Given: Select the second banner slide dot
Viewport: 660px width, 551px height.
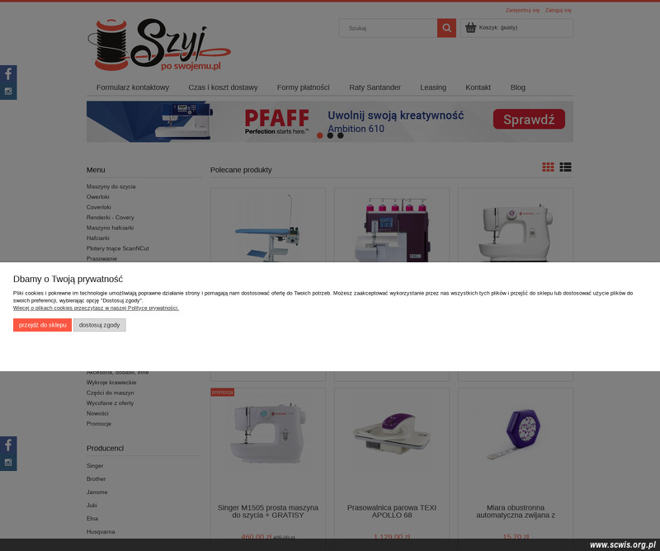Looking at the screenshot, I should coord(330,135).
